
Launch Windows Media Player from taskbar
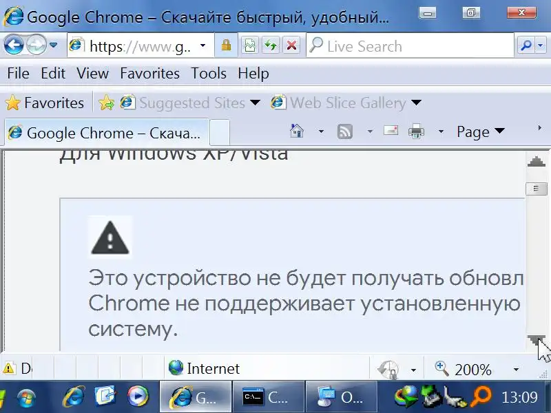pos(138,397)
